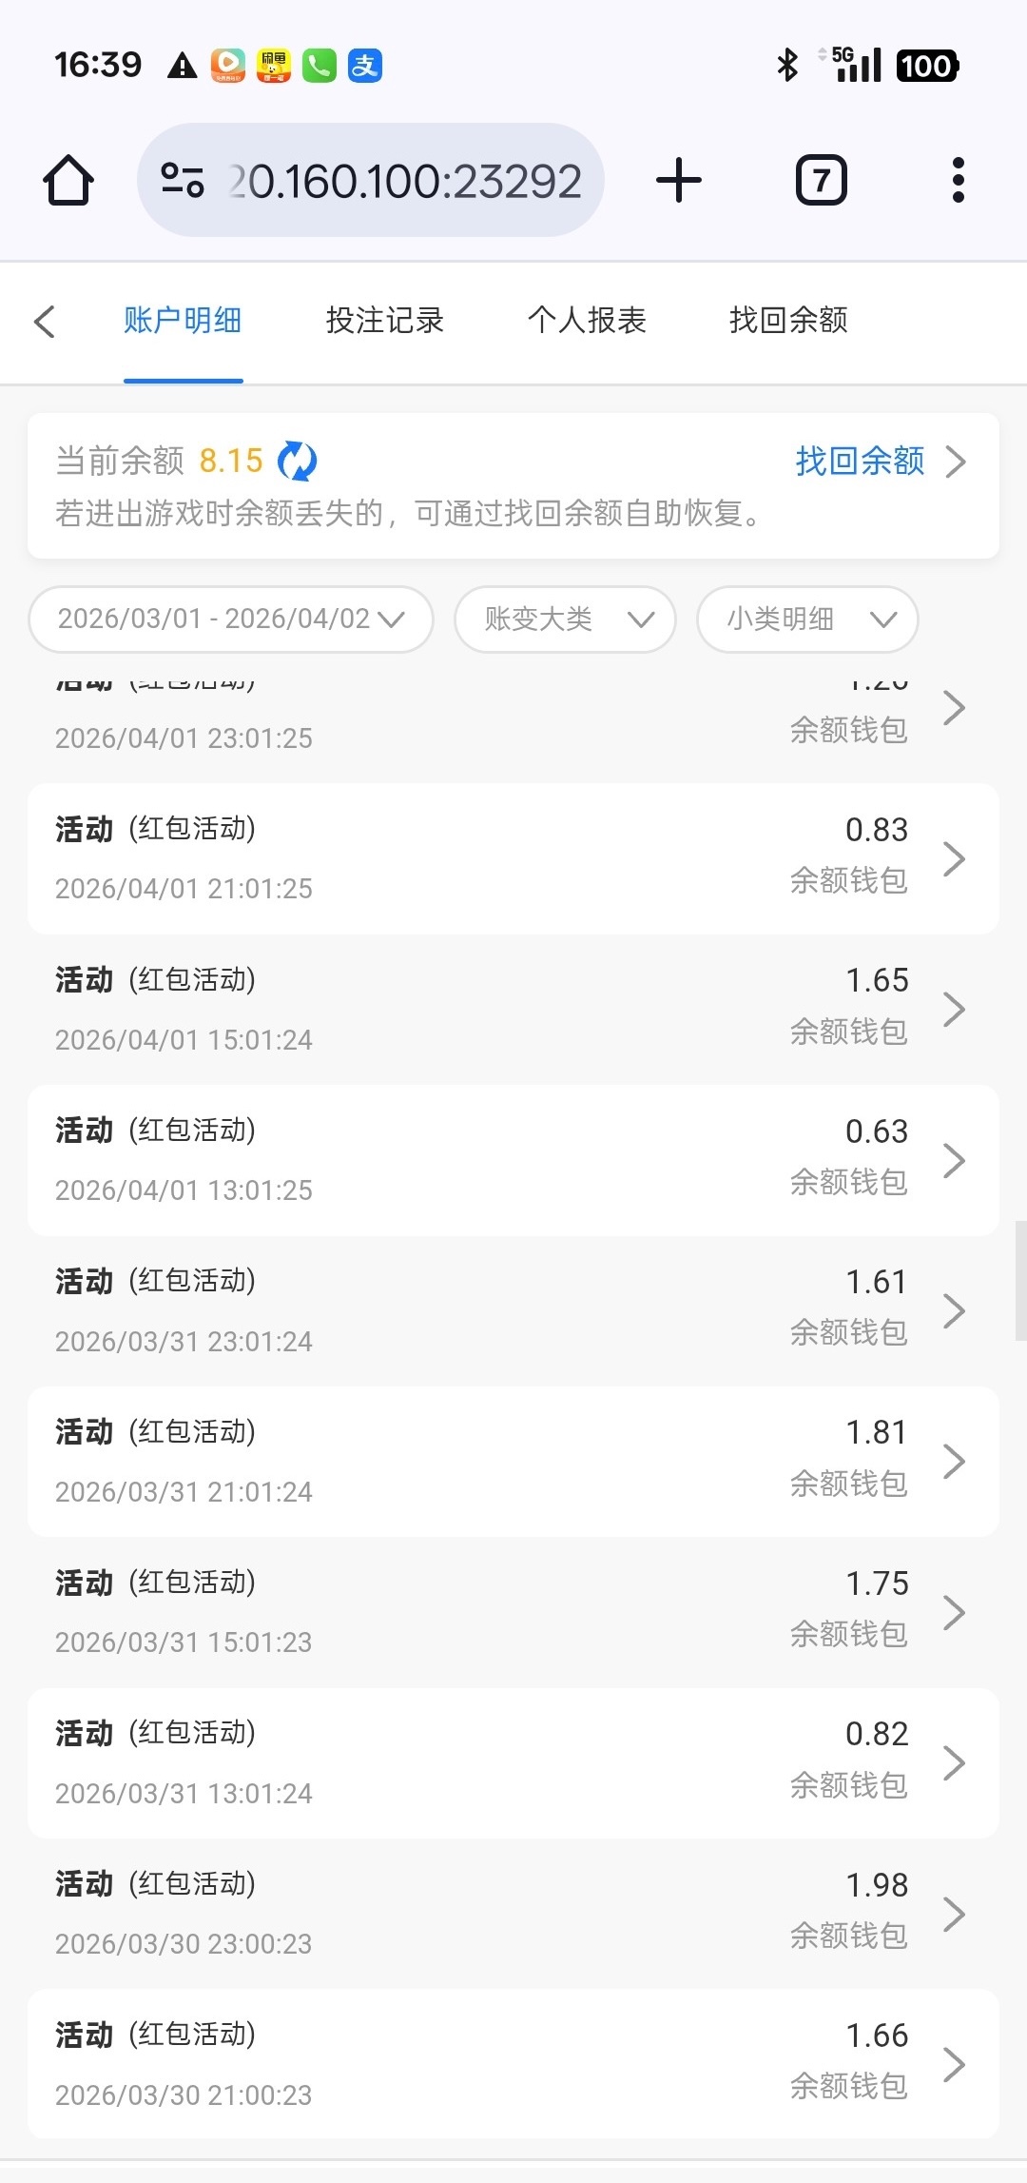
Task: Open the 0.83 record from 21:01:25
Action: 513,858
